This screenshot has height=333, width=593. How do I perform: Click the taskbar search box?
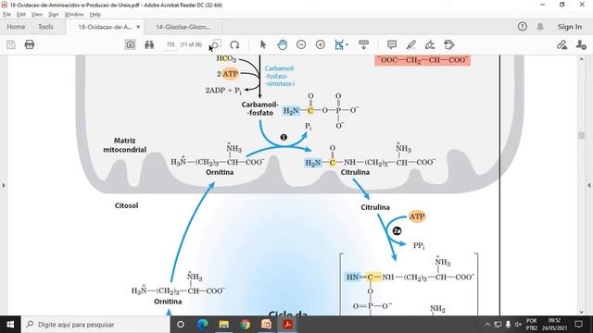click(x=95, y=325)
